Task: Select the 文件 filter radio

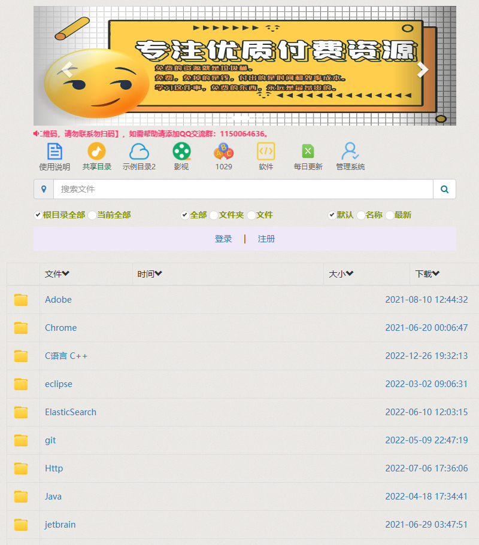Action: pyautogui.click(x=251, y=215)
